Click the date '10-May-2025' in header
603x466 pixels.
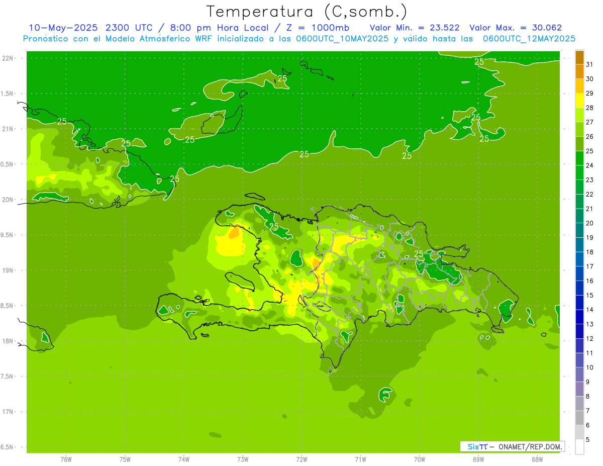(64, 28)
